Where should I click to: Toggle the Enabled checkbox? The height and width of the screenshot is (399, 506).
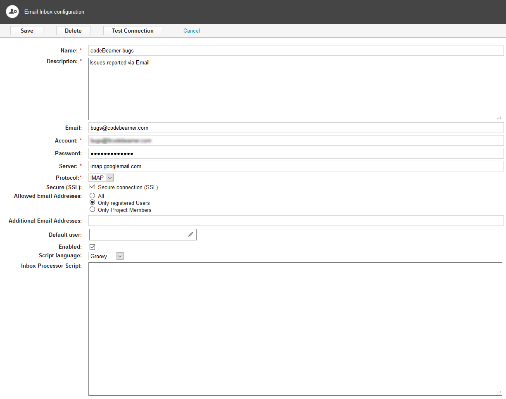click(93, 247)
